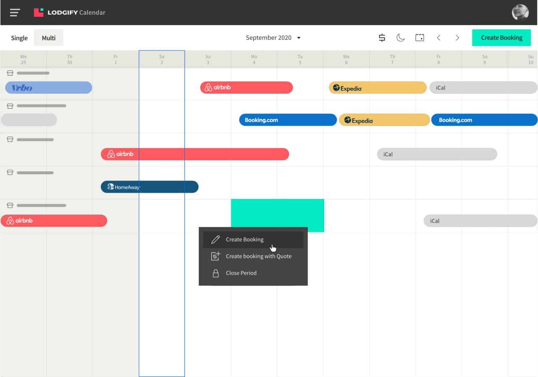Open the Vrbo booking bar
538x377 pixels.
coord(48,88)
